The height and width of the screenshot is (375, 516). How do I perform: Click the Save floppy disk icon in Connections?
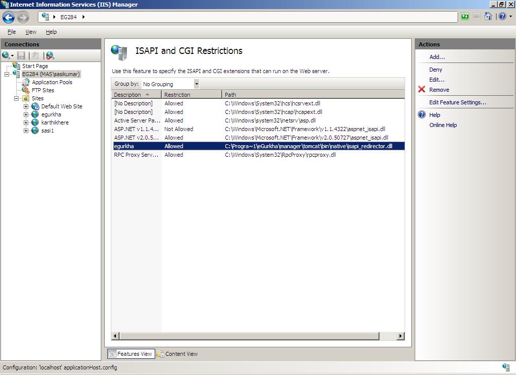21,55
